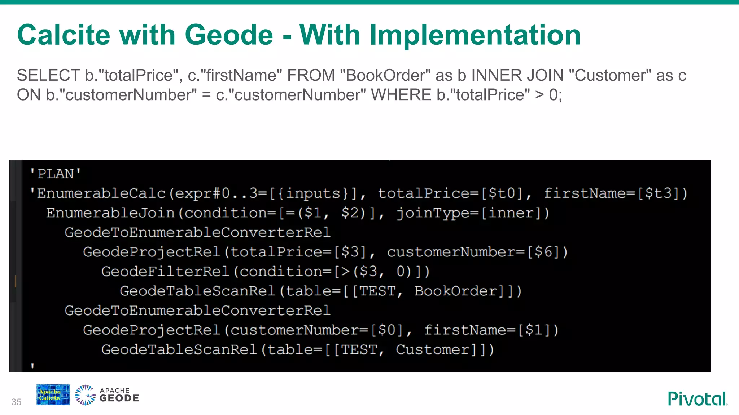739x415 pixels.
Task: Click the teal bar at slide top
Action: point(369,2)
